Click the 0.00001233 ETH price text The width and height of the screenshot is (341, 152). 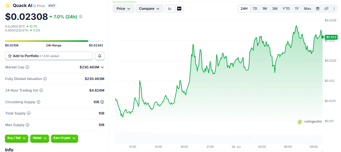[17, 30]
